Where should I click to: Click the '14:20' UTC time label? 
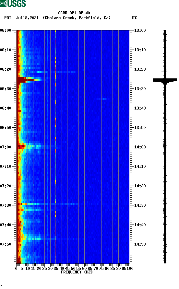140,186
